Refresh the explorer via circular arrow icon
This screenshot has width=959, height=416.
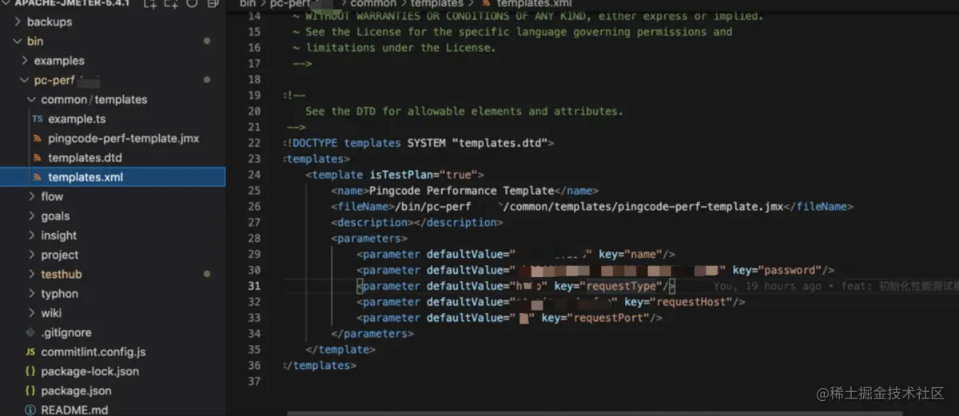point(192,4)
